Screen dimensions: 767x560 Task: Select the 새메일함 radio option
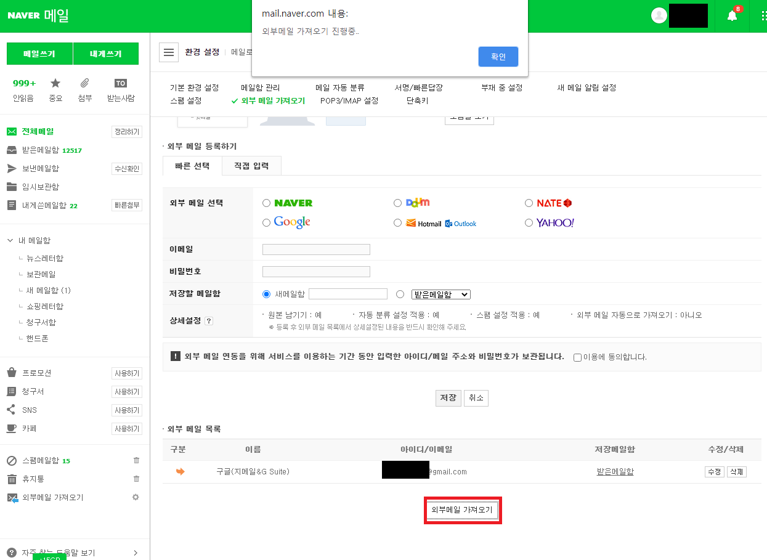coord(266,294)
